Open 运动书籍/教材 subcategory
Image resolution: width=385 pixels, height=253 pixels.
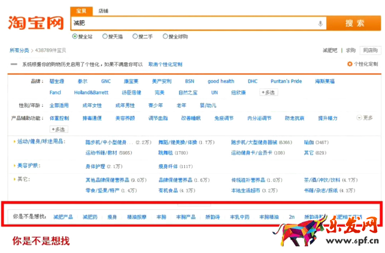coord(101,153)
